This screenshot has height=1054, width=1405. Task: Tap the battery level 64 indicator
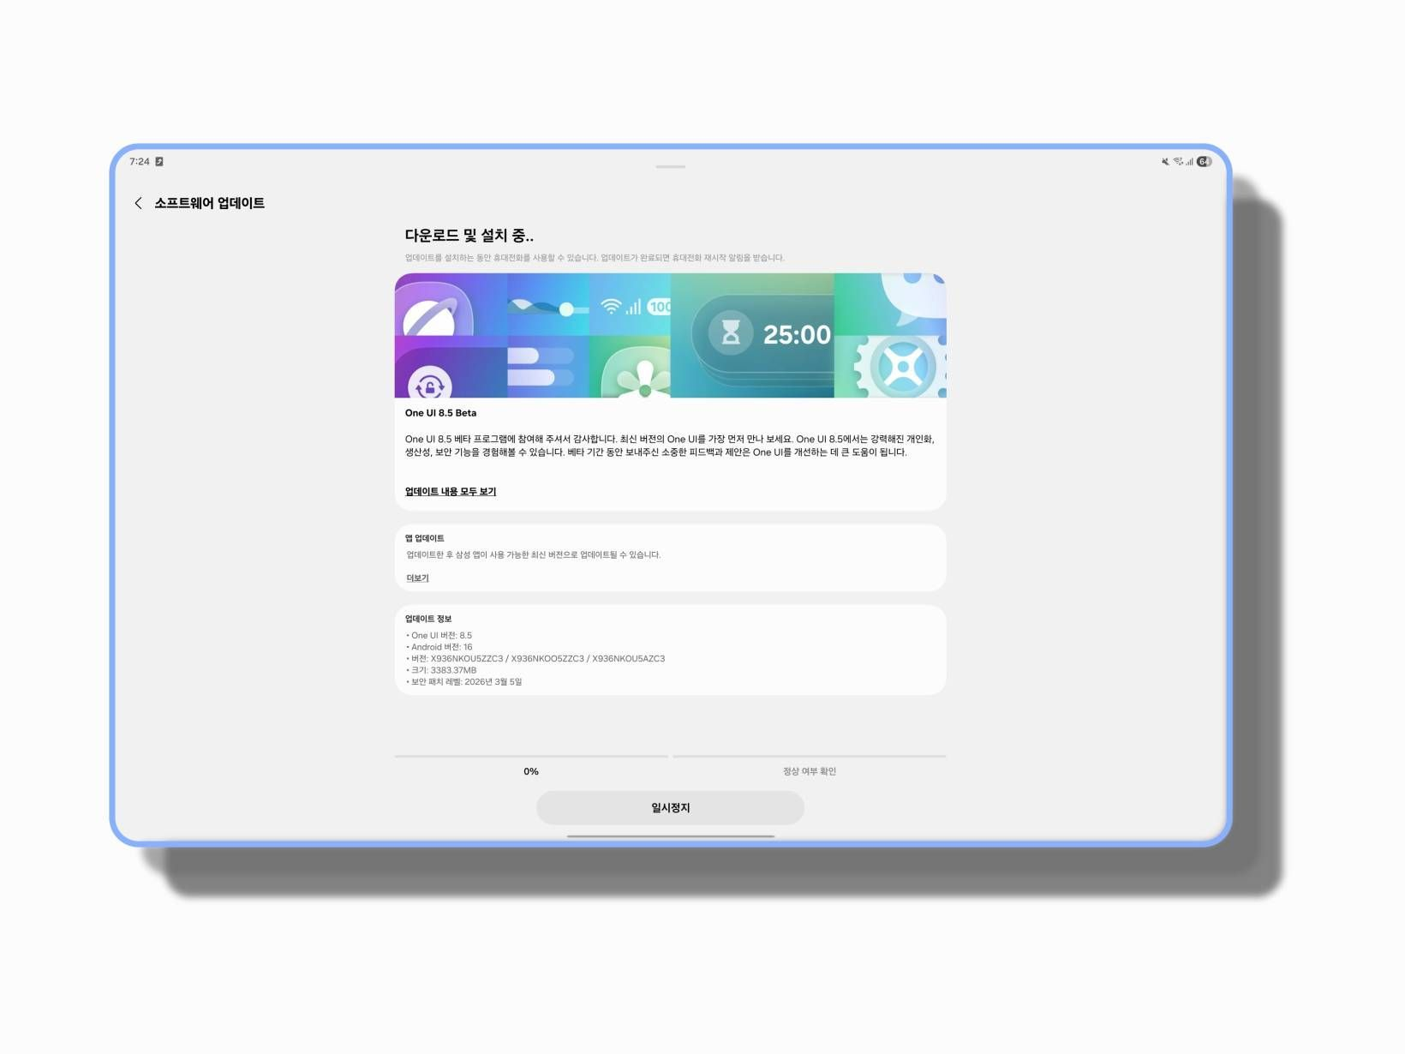click(x=1204, y=161)
